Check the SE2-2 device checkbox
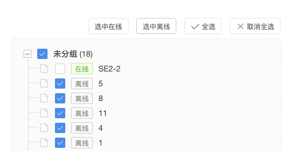 click(x=60, y=69)
